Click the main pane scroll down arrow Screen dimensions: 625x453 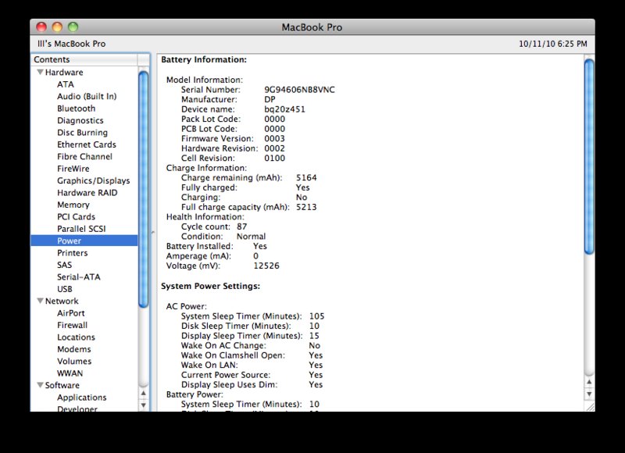[x=589, y=393]
